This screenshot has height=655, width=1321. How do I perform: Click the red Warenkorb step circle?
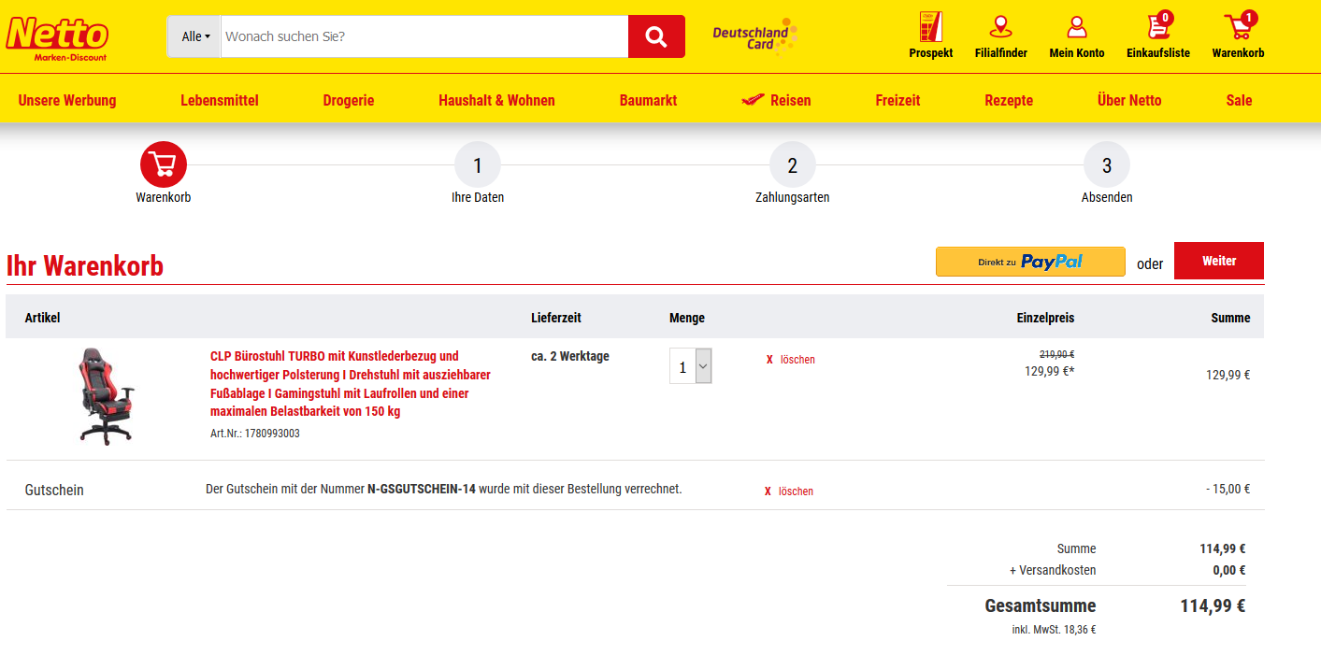point(164,165)
